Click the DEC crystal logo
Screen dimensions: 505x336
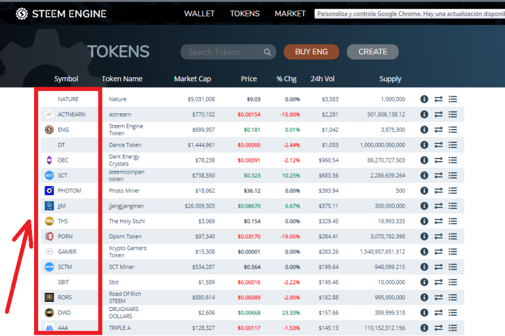coord(49,160)
